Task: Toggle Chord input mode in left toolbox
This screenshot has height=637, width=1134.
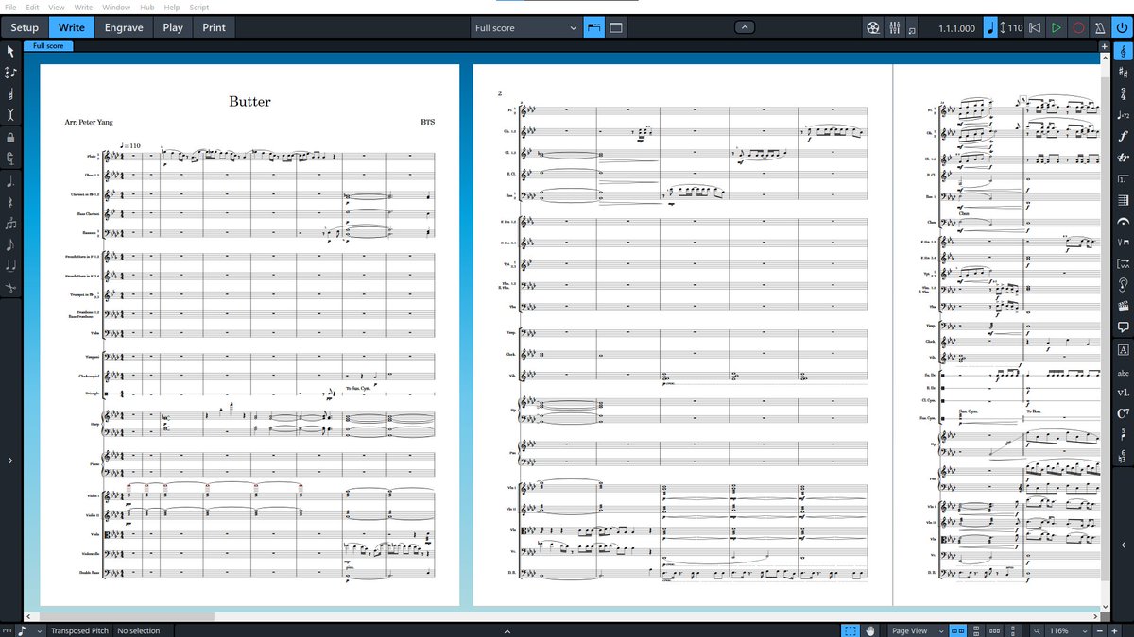Action: (10, 93)
